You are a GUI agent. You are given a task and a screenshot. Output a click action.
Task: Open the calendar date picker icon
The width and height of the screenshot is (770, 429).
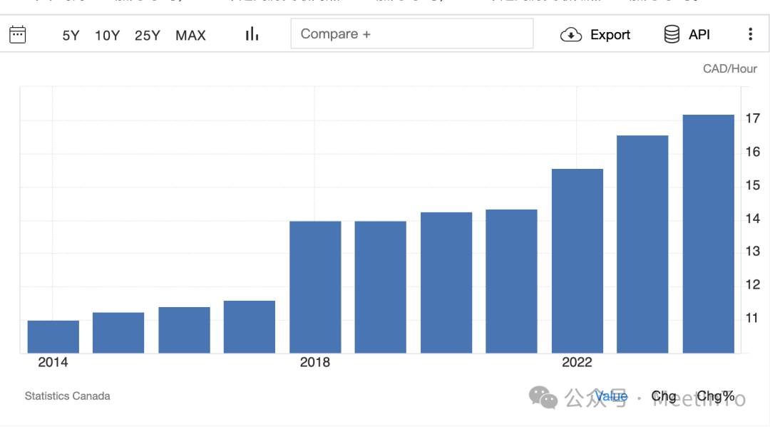pos(18,34)
